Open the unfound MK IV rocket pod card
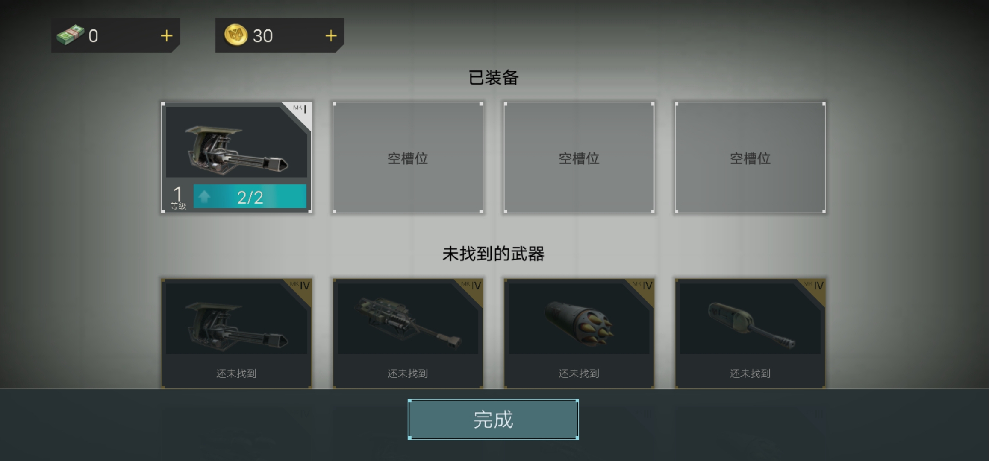This screenshot has width=989, height=461. [x=579, y=333]
